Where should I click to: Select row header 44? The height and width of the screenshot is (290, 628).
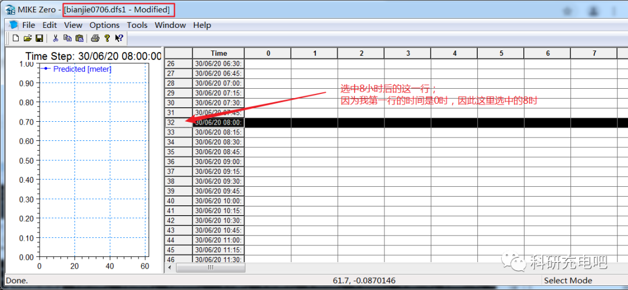click(x=179, y=240)
